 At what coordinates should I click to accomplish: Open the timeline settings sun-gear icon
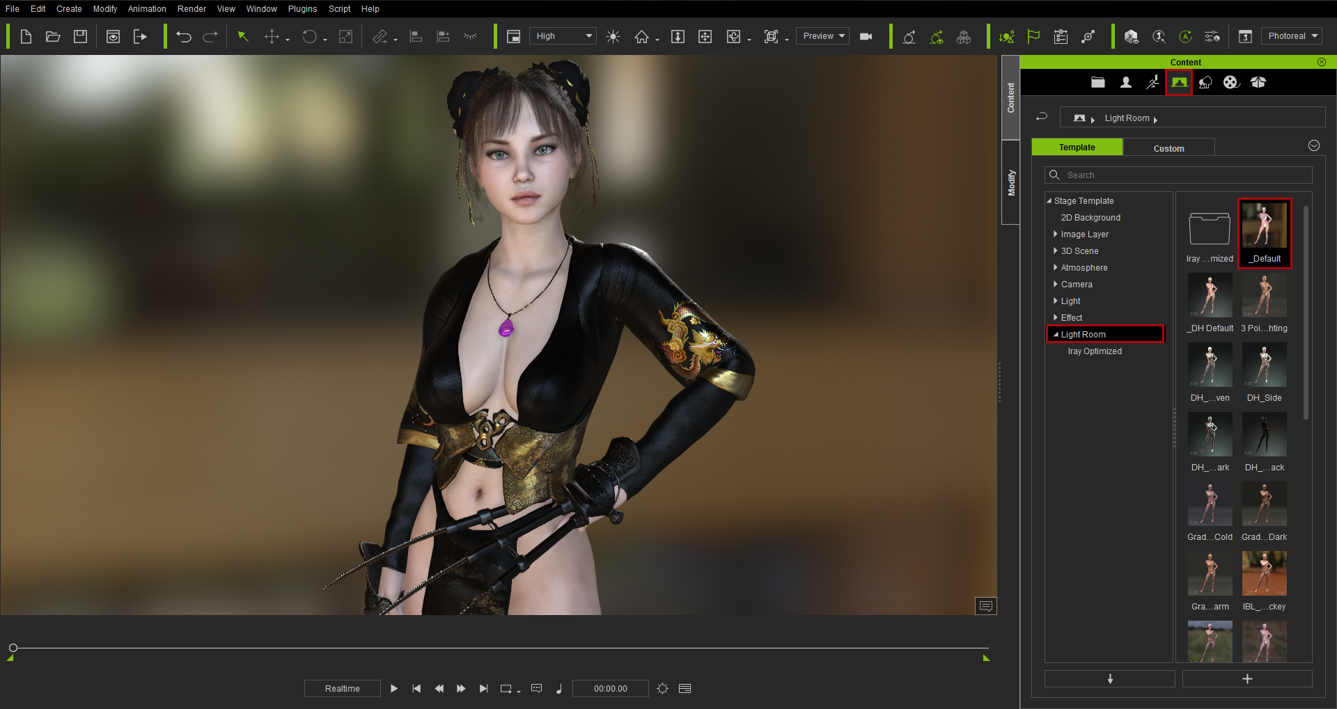662,688
